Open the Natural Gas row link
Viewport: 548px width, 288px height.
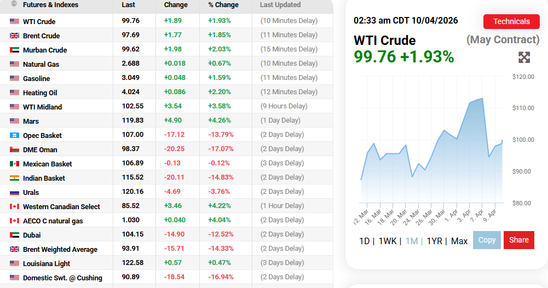tap(41, 64)
